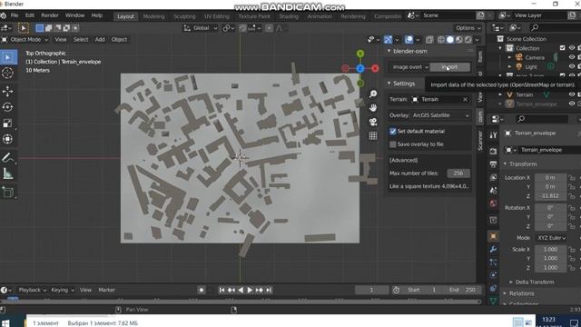
Task: Hide Light with its eye icon
Action: coord(572,66)
